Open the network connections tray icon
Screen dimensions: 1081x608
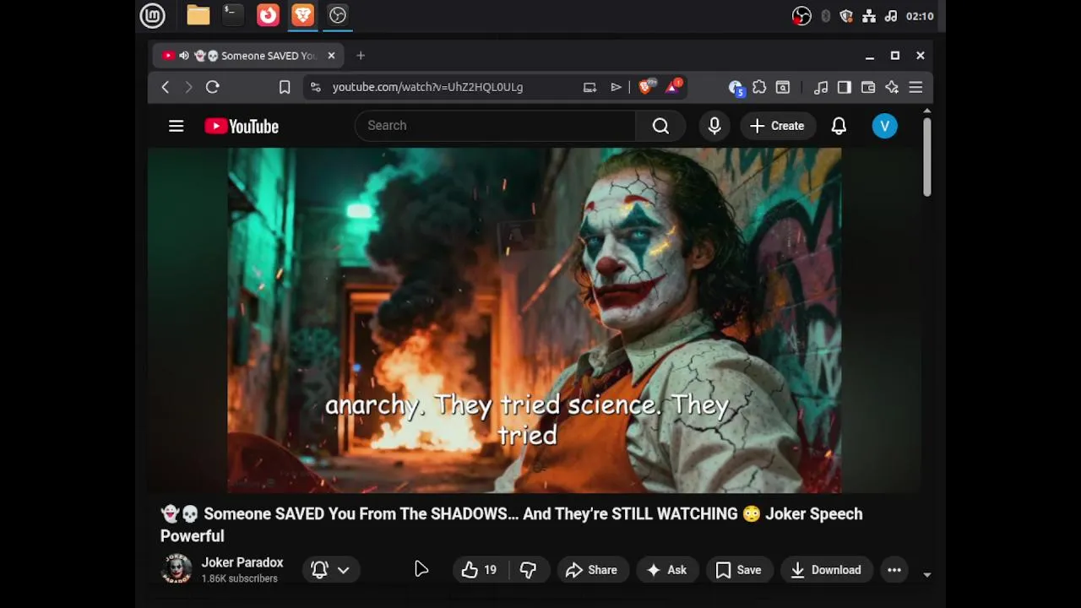click(869, 16)
